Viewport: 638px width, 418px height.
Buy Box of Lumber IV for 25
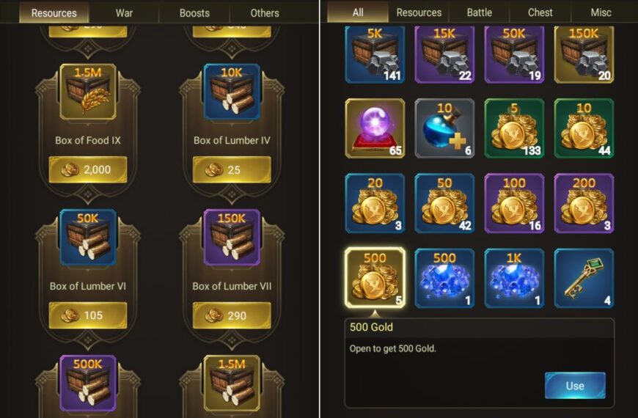pos(232,169)
